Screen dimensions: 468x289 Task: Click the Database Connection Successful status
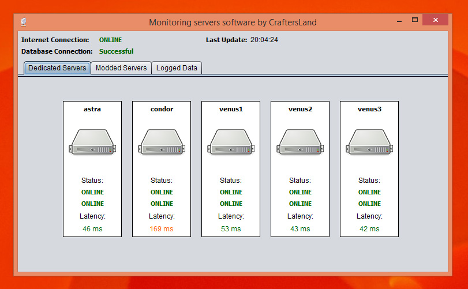tap(116, 51)
